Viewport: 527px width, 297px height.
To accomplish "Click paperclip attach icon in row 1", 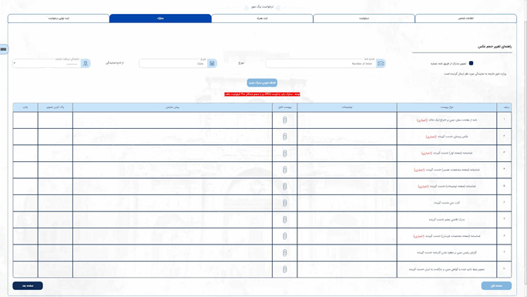I will point(284,120).
